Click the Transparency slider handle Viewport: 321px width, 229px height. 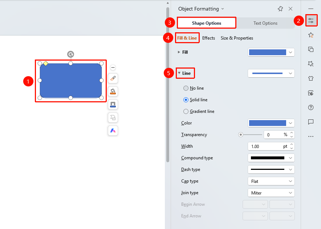click(x=241, y=135)
